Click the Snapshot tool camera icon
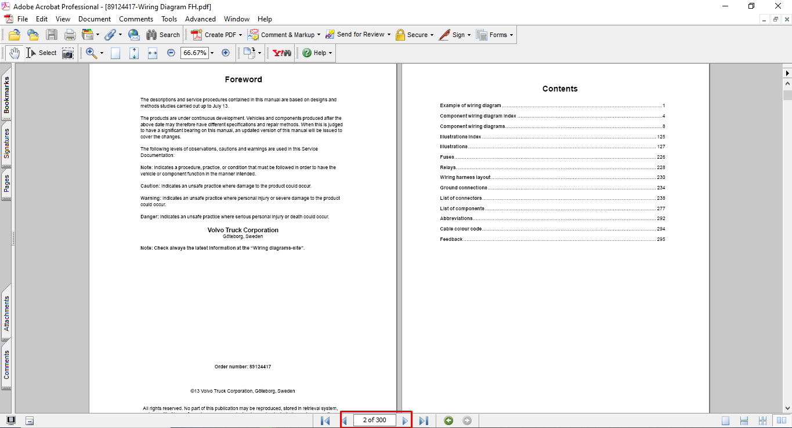 pos(68,53)
